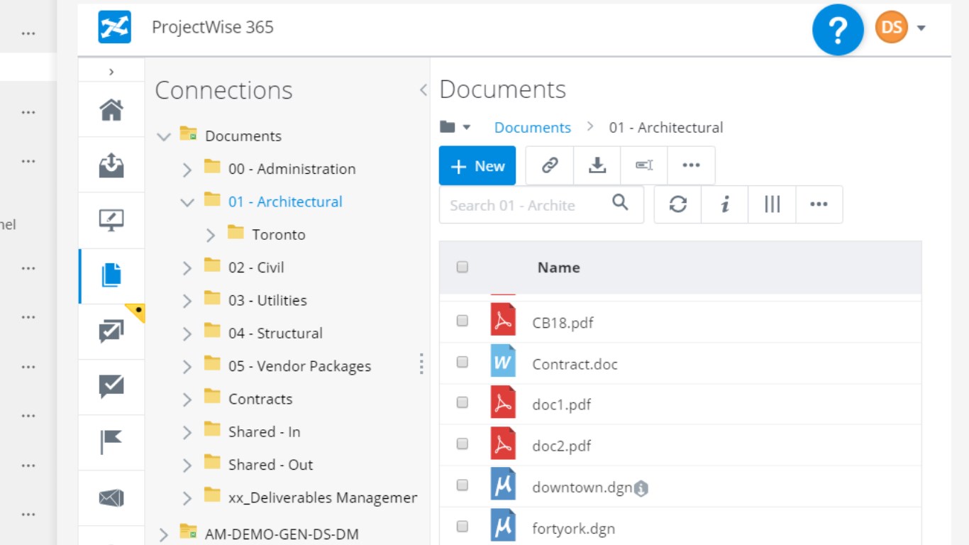Click the Search 01 - Archite field
The height and width of the screenshot is (545, 969).
point(525,205)
